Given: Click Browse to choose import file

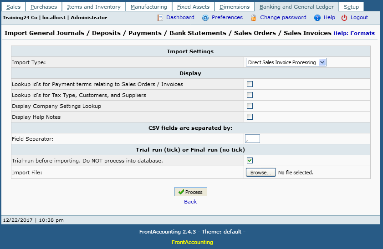Looking at the screenshot, I should point(260,173).
